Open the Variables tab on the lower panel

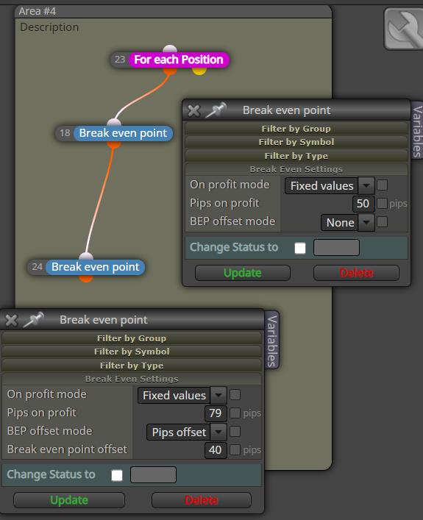272,341
